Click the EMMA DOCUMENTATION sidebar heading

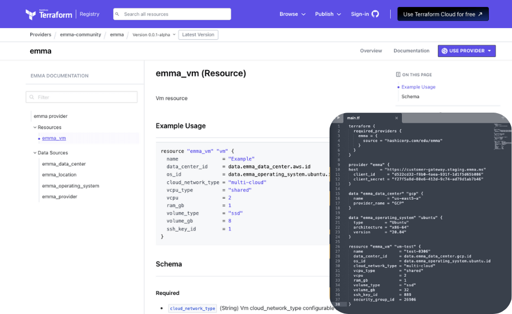(x=60, y=76)
